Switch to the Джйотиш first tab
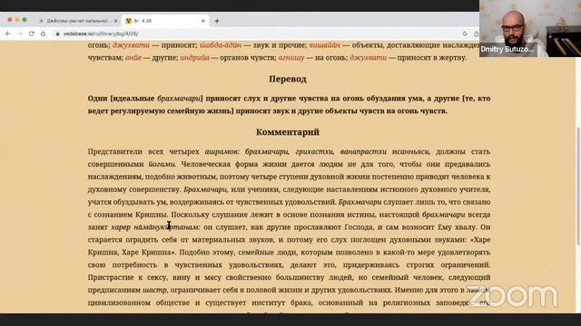 tap(77, 21)
